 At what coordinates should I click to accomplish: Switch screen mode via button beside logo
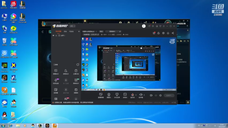click(x=72, y=26)
